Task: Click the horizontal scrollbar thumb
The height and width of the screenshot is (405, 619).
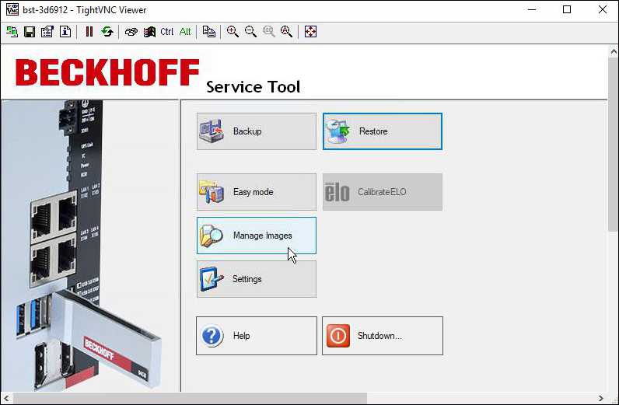Action: click(190, 398)
